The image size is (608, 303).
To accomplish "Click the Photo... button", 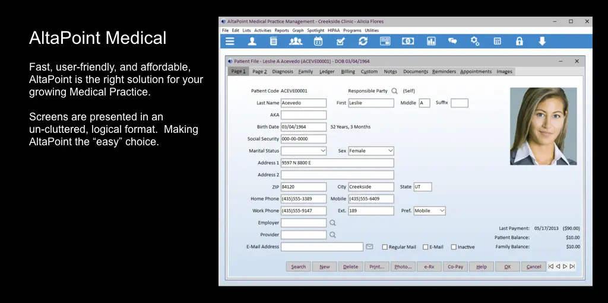I will click(403, 267).
